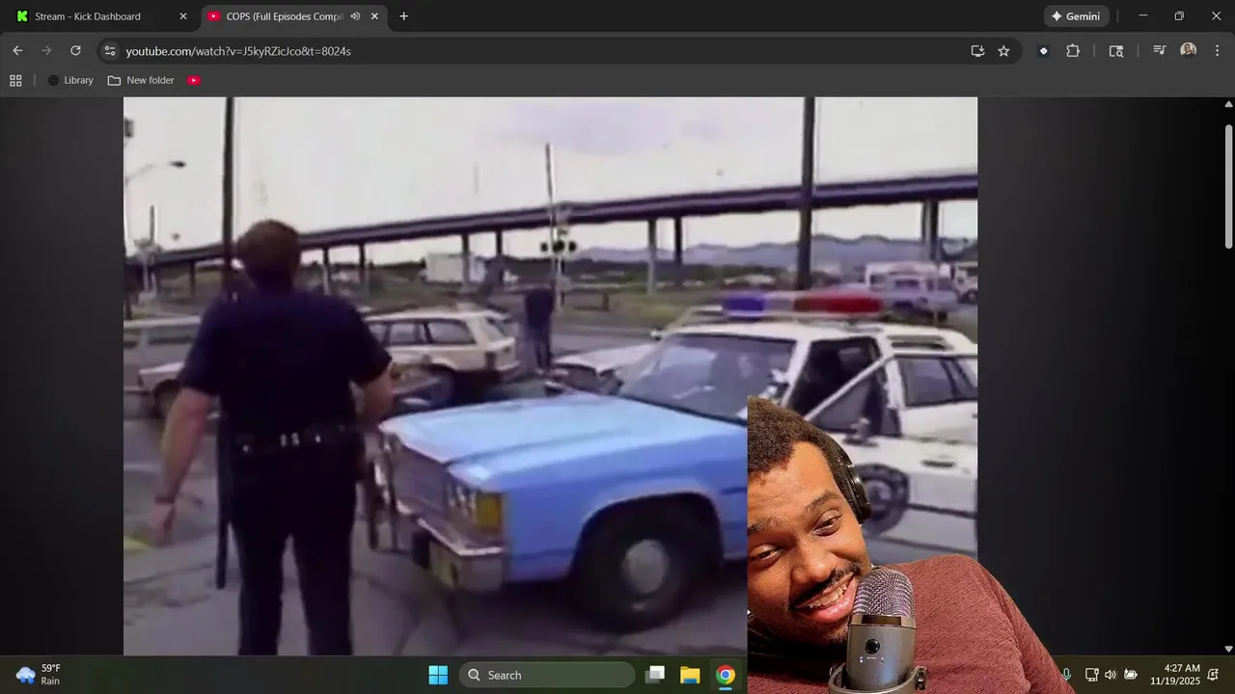Click the Chrome taskbar icon
Viewport: 1235px width, 694px height.
[726, 675]
